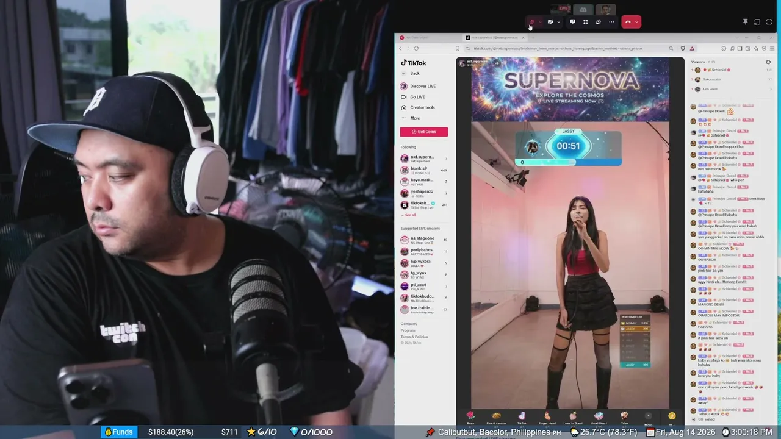Send a Hand Heart gift
Image resolution: width=781 pixels, height=439 pixels.
point(599,418)
